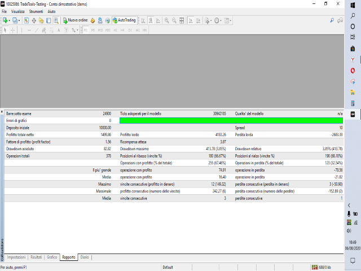Select the MN timeframe button
The height and width of the screenshot is (271, 361).
144,30
